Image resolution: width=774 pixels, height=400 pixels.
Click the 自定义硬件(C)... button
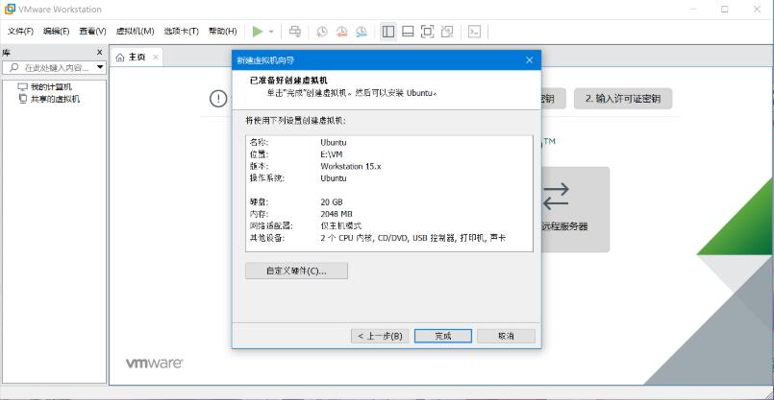[296, 271]
